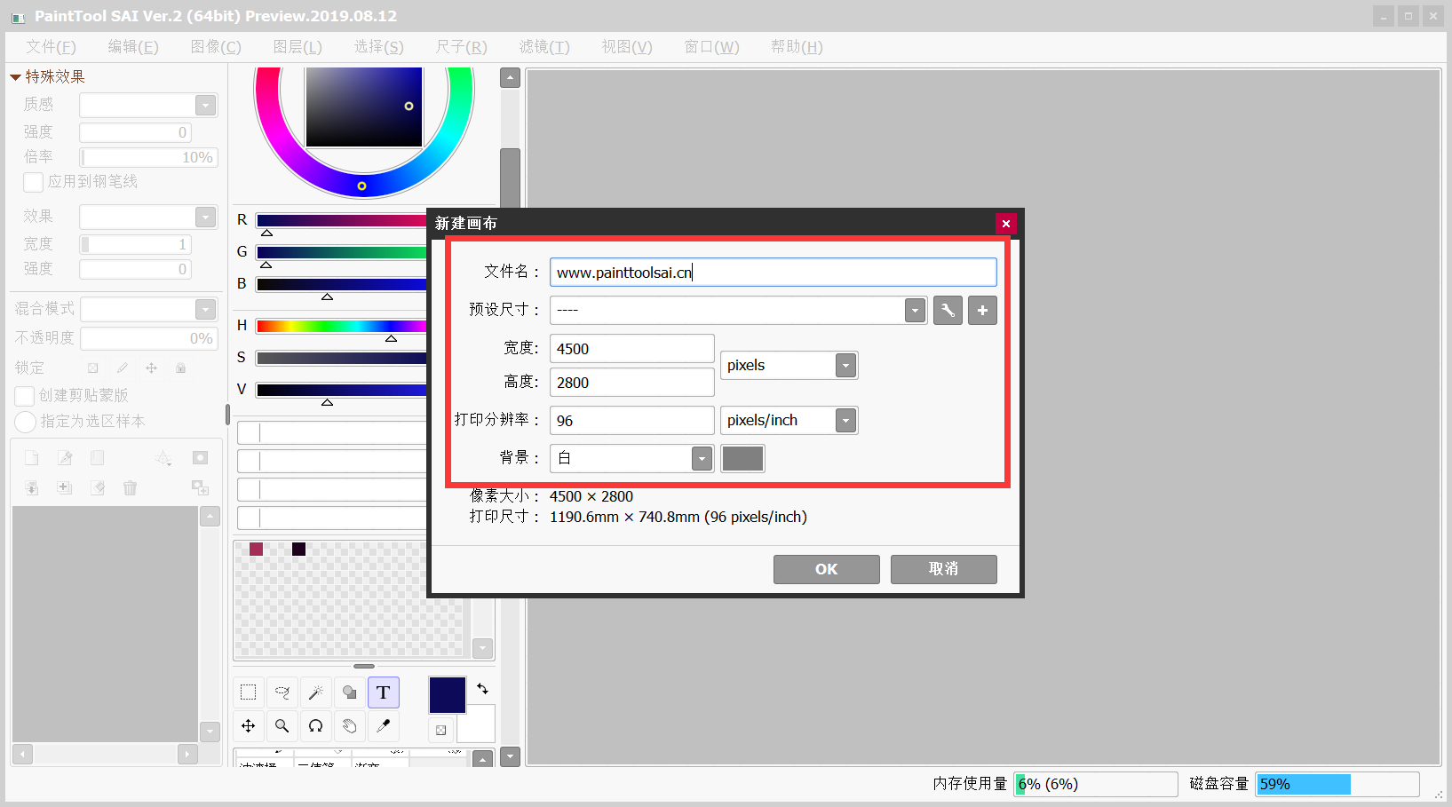Click the transfer down layer icon
1452x807 pixels.
tap(32, 488)
